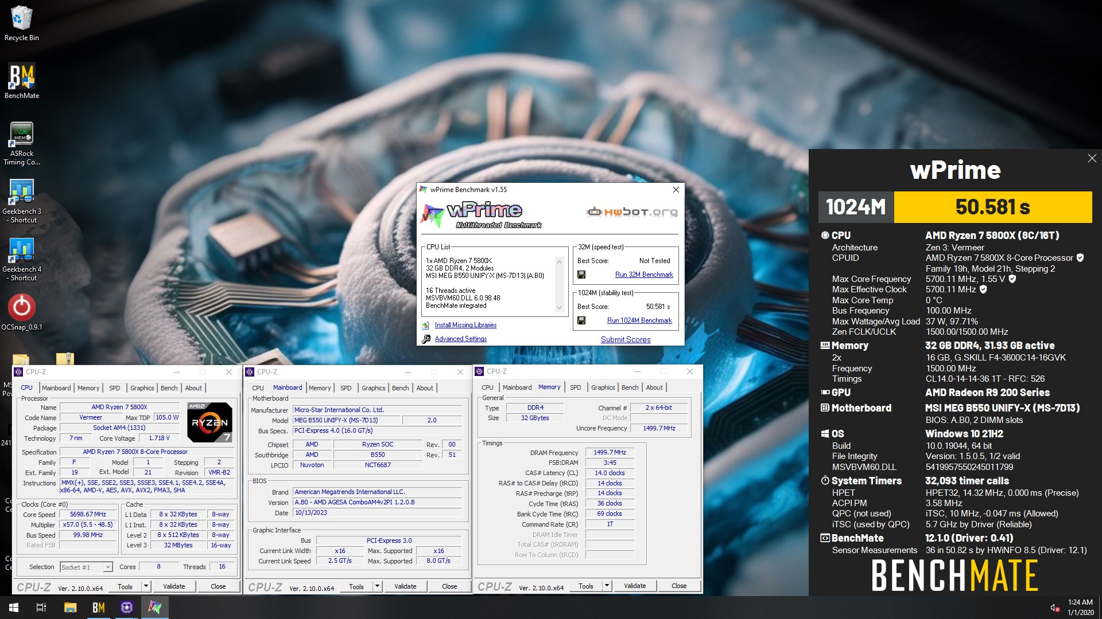Open Geekbench 4 shortcut icon
The image size is (1102, 619).
(x=22, y=258)
